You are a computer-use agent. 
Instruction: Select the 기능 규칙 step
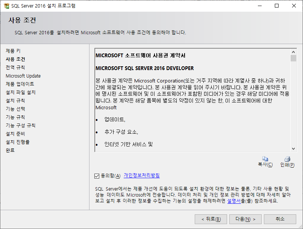tap(15, 117)
